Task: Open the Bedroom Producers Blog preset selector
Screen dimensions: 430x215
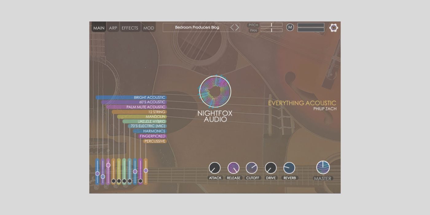Action: tap(197, 27)
